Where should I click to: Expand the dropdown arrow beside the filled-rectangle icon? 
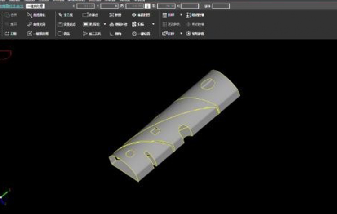pos(105,24)
